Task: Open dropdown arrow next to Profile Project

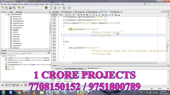Action: tap(71, 8)
